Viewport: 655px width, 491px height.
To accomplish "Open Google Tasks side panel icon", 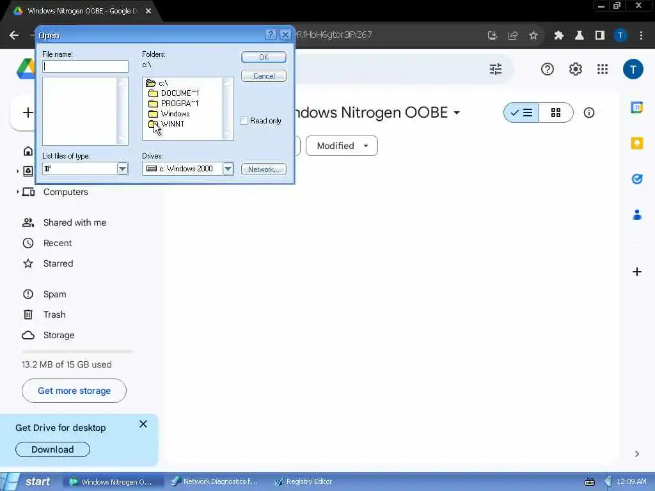I will tap(636, 179).
